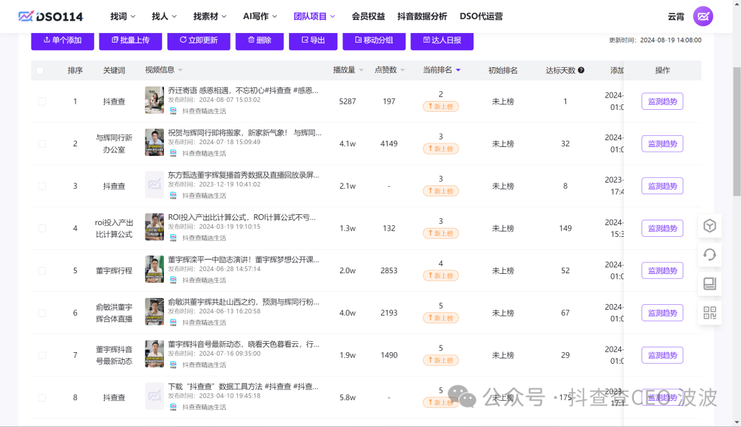This screenshot has height=427, width=741.
Task: Open the 视频信息 column filter dropdown
Action: click(x=180, y=70)
